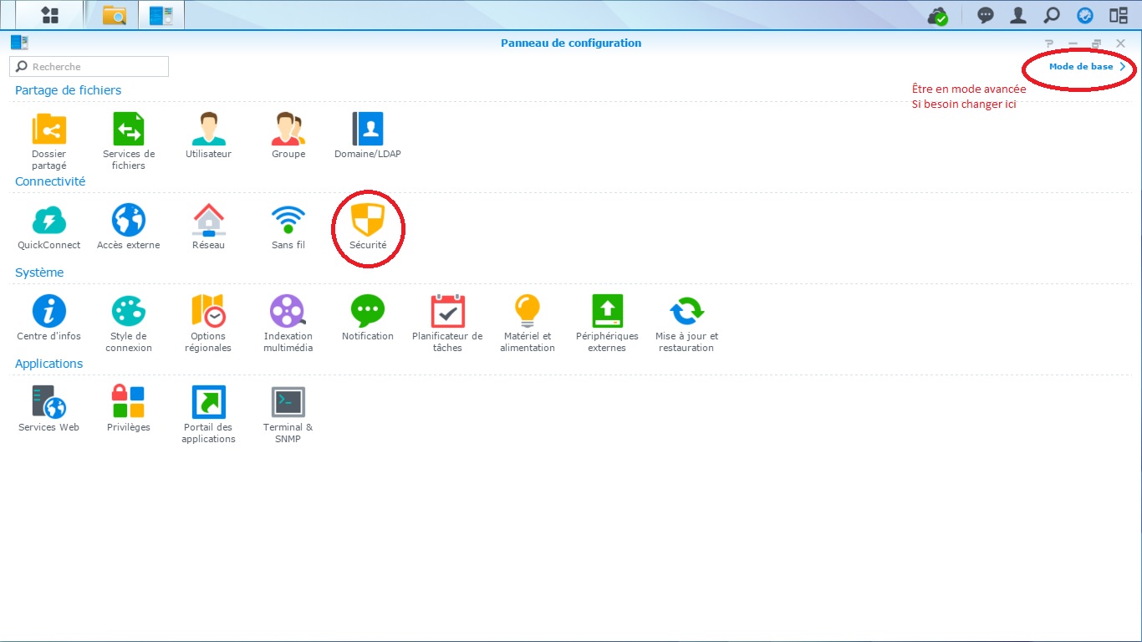Viewport: 1142px width, 642px height.
Task: Click the Control Panel title icon
Action: click(19, 43)
